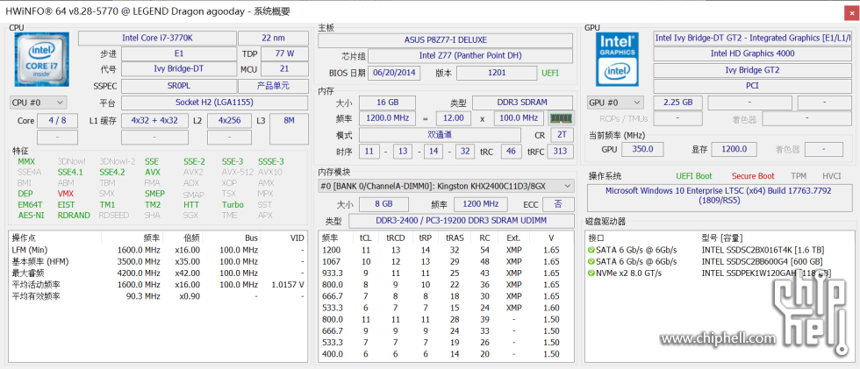Click the 产品单元 button

pyautogui.click(x=280, y=86)
